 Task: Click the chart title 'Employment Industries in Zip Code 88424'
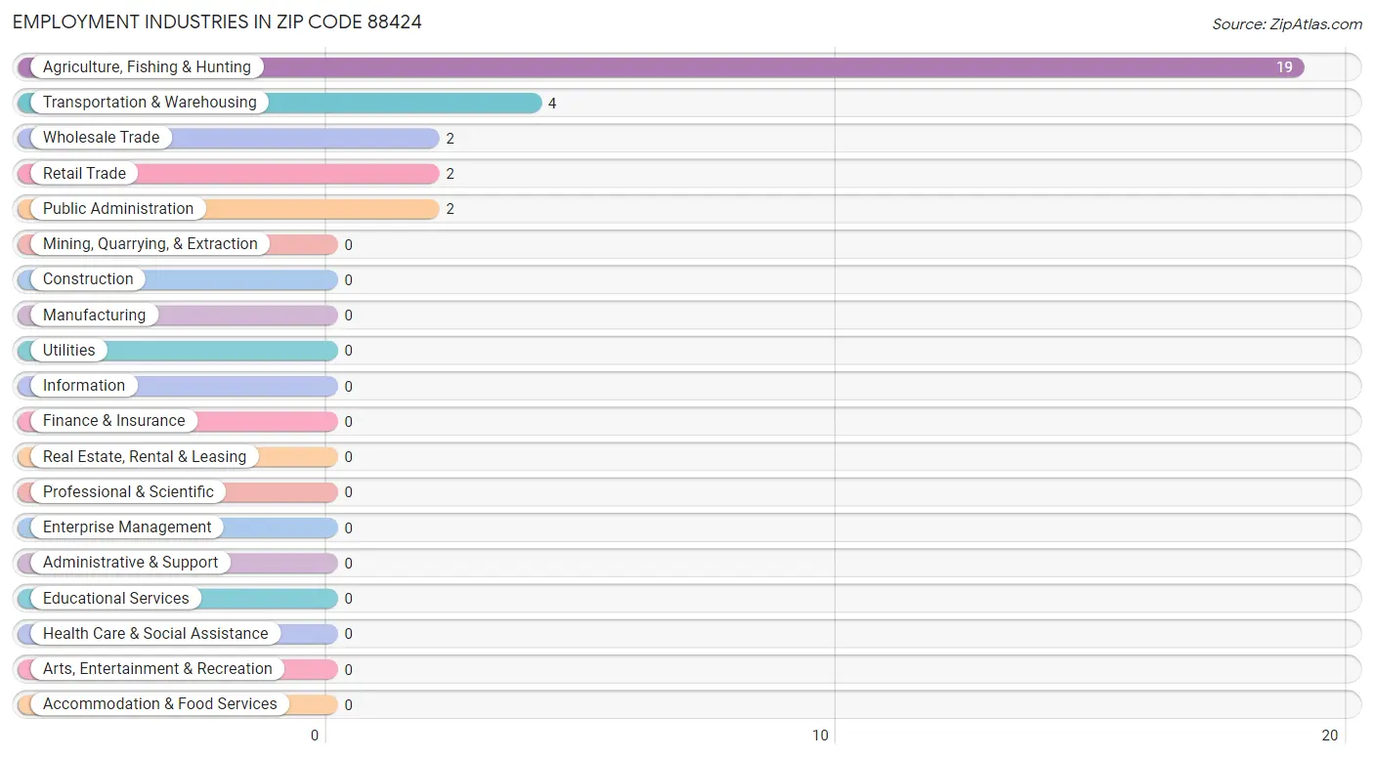(x=217, y=21)
